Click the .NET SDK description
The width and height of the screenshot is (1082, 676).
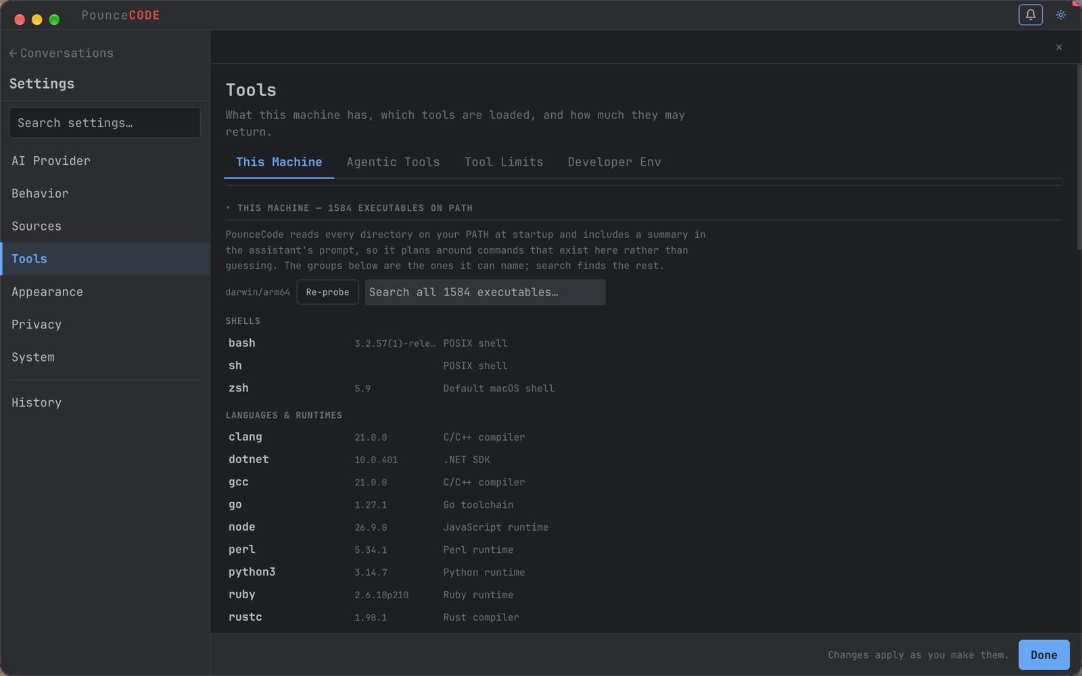coord(467,460)
